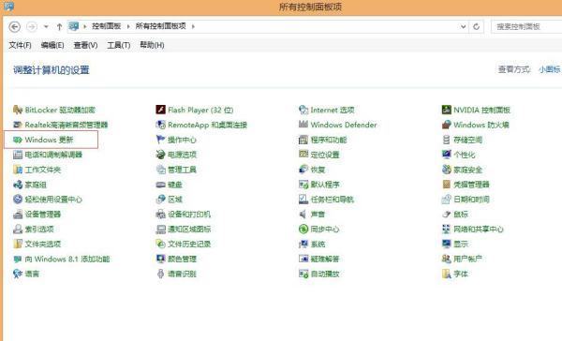The width and height of the screenshot is (562, 341).
Task: Open the 声音 speaker icon
Action: coord(303,215)
